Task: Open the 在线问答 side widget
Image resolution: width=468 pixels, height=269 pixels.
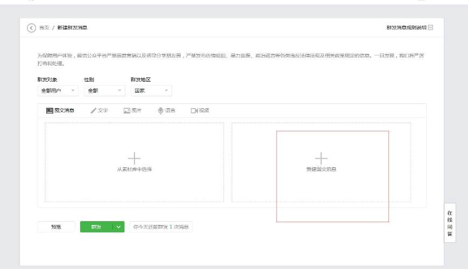Action: click(x=450, y=223)
